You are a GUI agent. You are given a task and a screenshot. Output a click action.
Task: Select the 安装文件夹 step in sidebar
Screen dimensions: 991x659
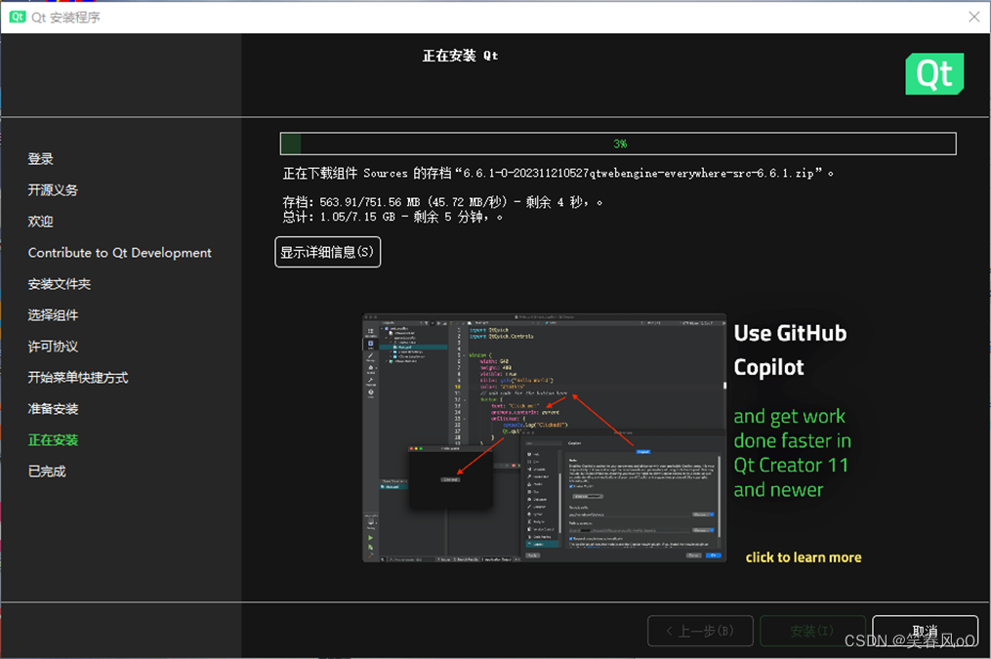[60, 284]
